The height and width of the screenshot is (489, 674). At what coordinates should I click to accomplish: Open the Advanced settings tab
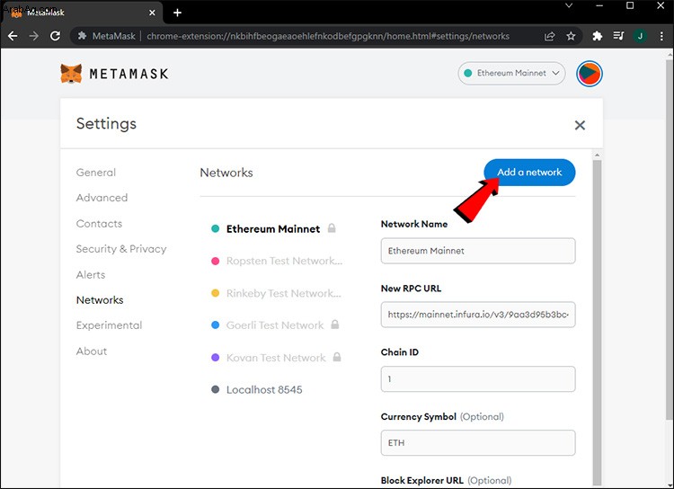102,198
